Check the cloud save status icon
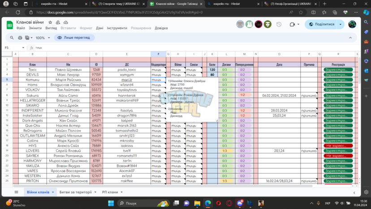This screenshot has width=371, height=209. (66, 22)
